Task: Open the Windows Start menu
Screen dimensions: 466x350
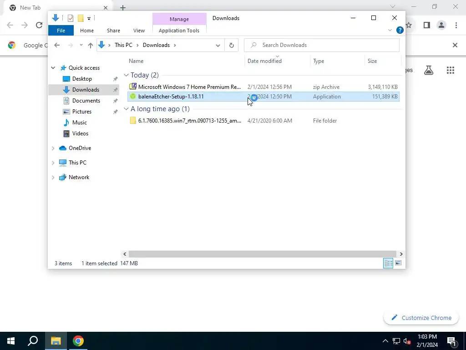Action: 11,341
